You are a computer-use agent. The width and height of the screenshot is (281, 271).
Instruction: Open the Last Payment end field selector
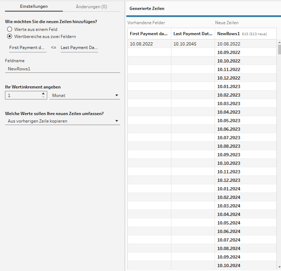coord(79,48)
